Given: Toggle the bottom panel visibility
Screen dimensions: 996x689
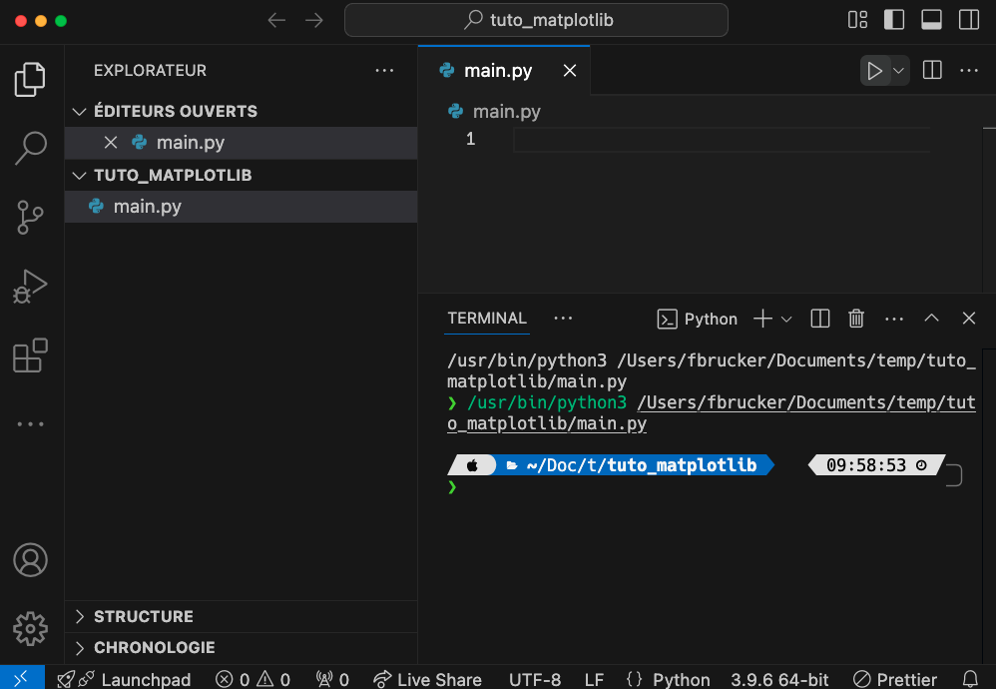Looking at the screenshot, I should (x=931, y=20).
